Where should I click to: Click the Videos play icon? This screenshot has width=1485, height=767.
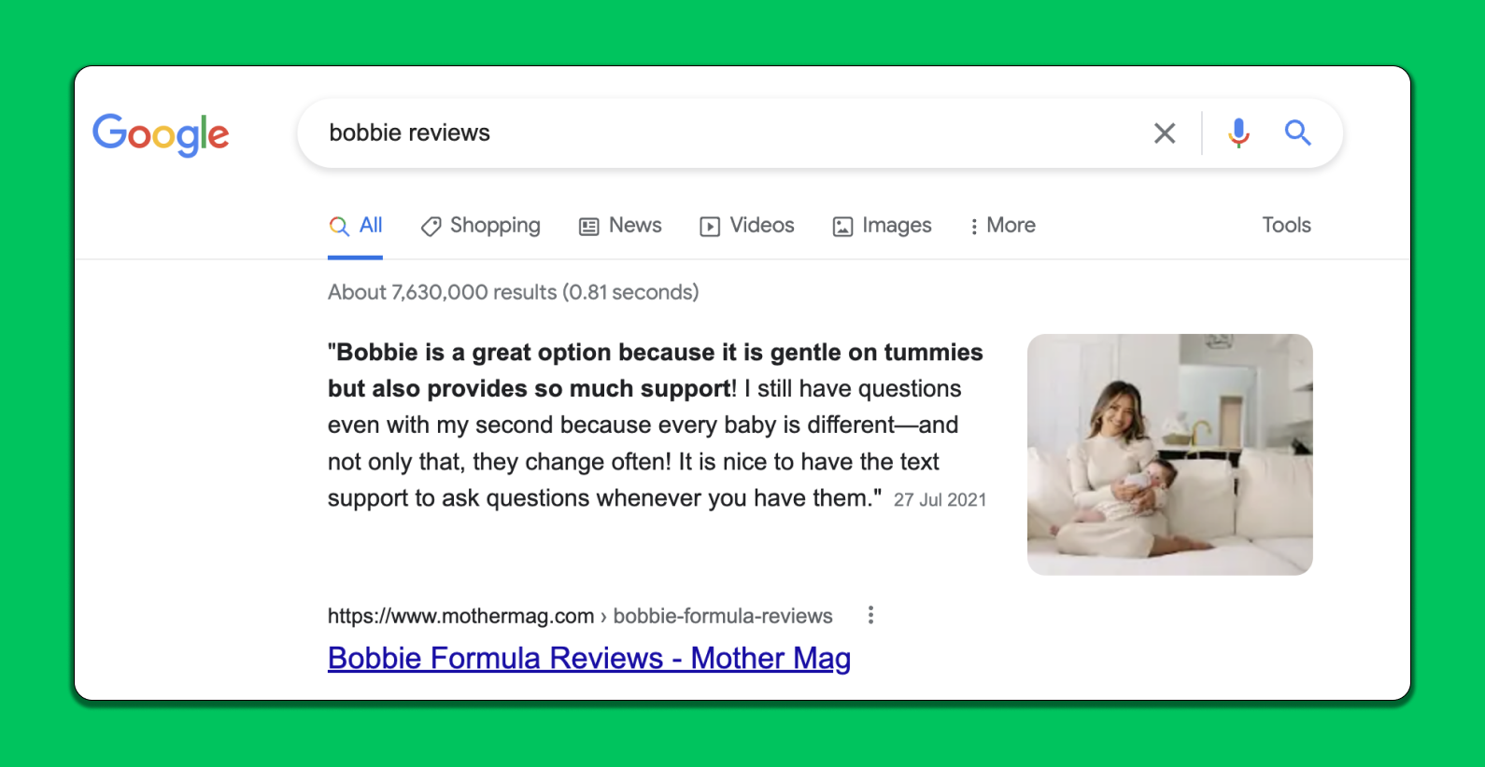pyautogui.click(x=710, y=227)
